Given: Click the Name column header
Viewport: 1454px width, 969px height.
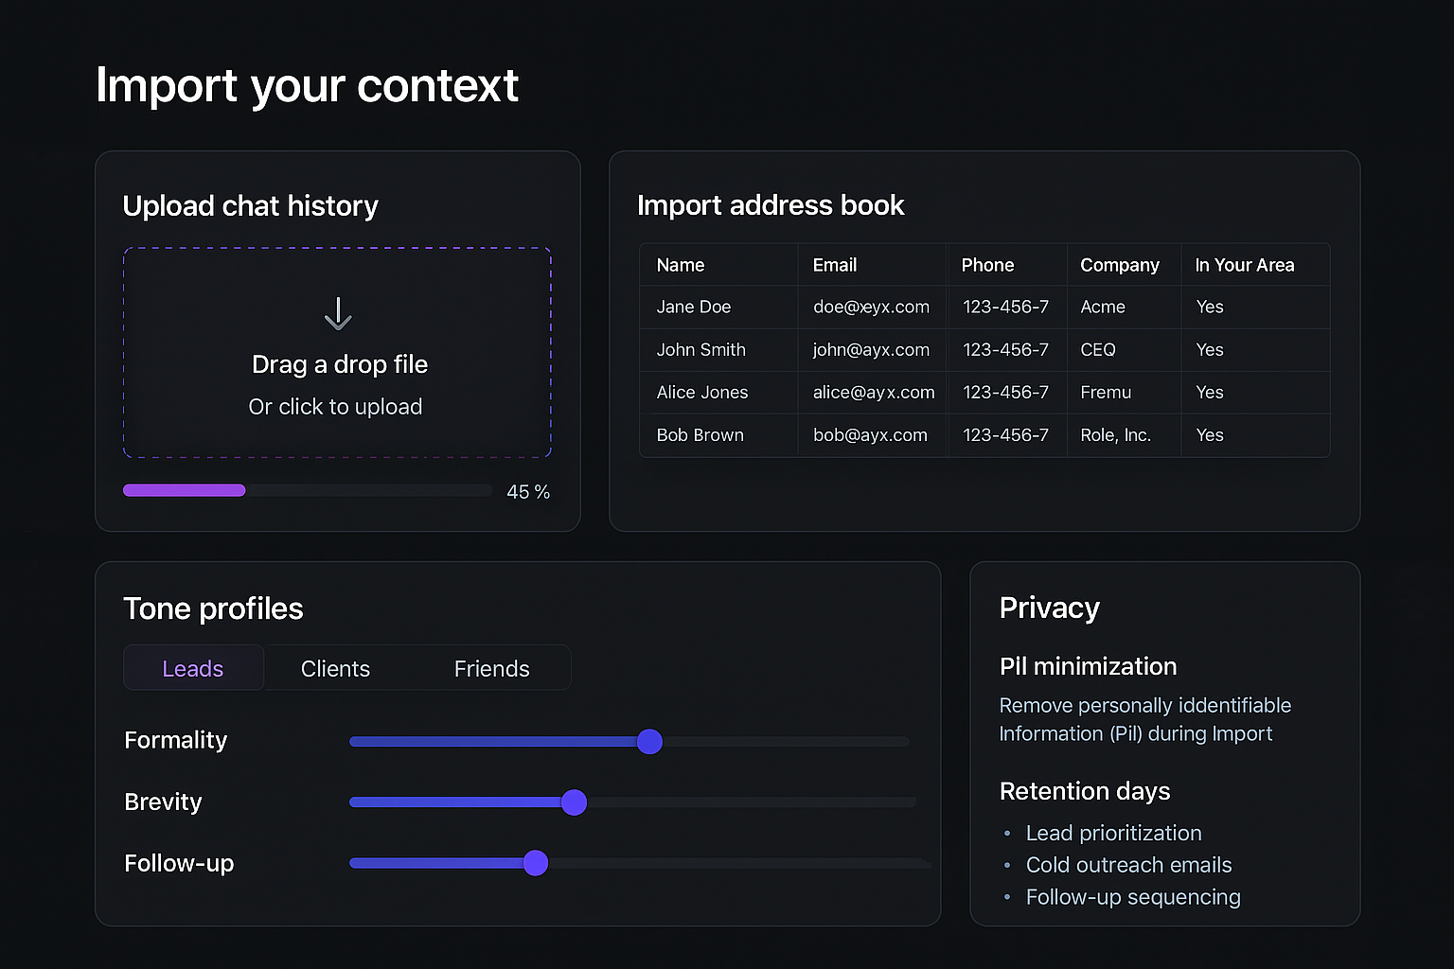Looking at the screenshot, I should pyautogui.click(x=681, y=265).
